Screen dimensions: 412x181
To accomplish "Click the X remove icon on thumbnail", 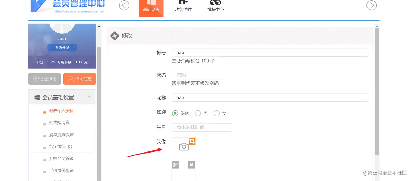I will click(192, 165).
